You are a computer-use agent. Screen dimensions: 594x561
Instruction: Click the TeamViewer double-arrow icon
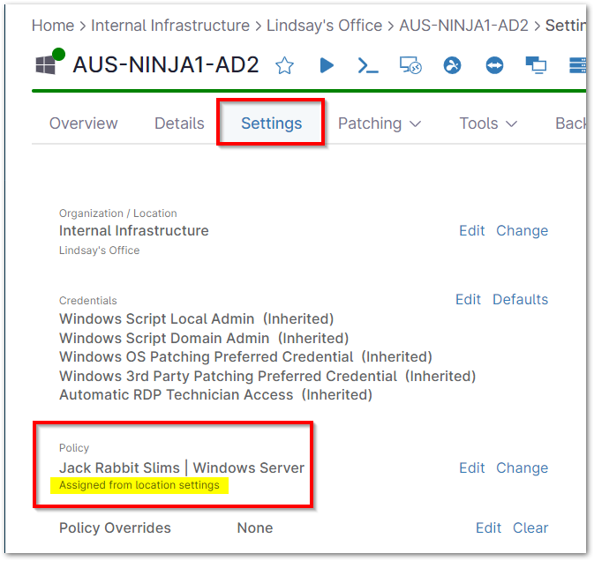click(494, 65)
